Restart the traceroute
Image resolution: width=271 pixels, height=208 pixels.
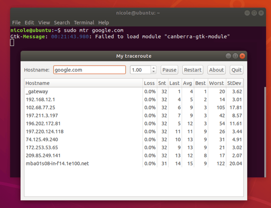[x=192, y=70]
